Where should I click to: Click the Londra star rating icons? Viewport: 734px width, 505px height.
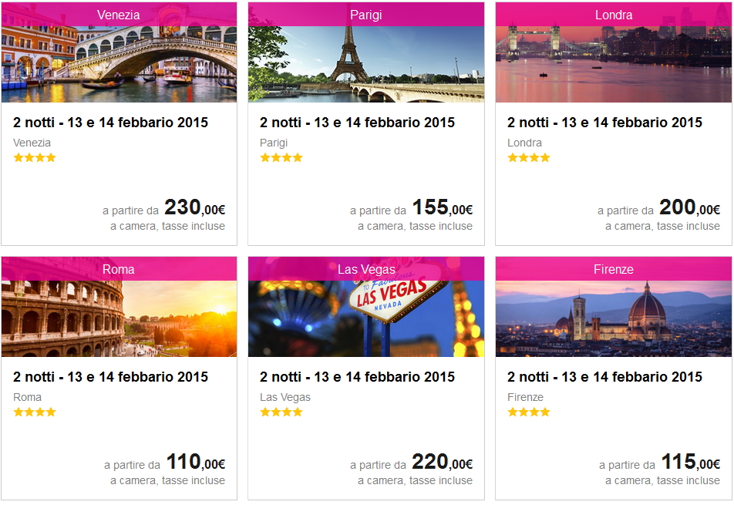pyautogui.click(x=529, y=158)
